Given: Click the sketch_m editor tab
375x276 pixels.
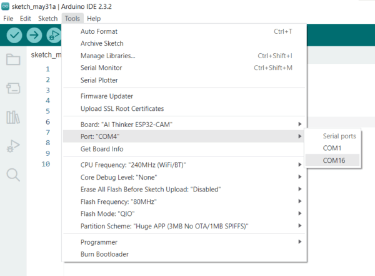Looking at the screenshot, I should point(46,55).
